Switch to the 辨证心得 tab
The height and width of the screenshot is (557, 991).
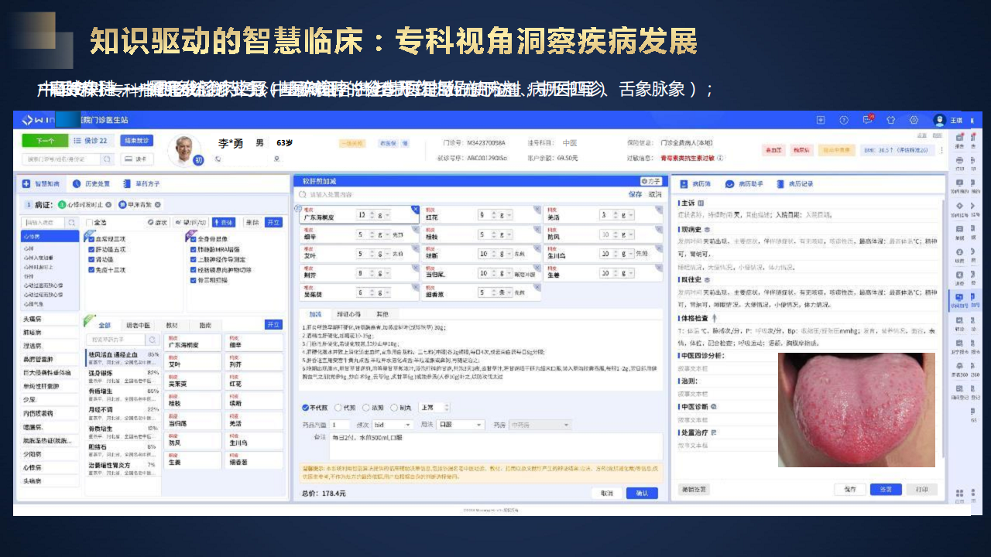[x=347, y=314]
